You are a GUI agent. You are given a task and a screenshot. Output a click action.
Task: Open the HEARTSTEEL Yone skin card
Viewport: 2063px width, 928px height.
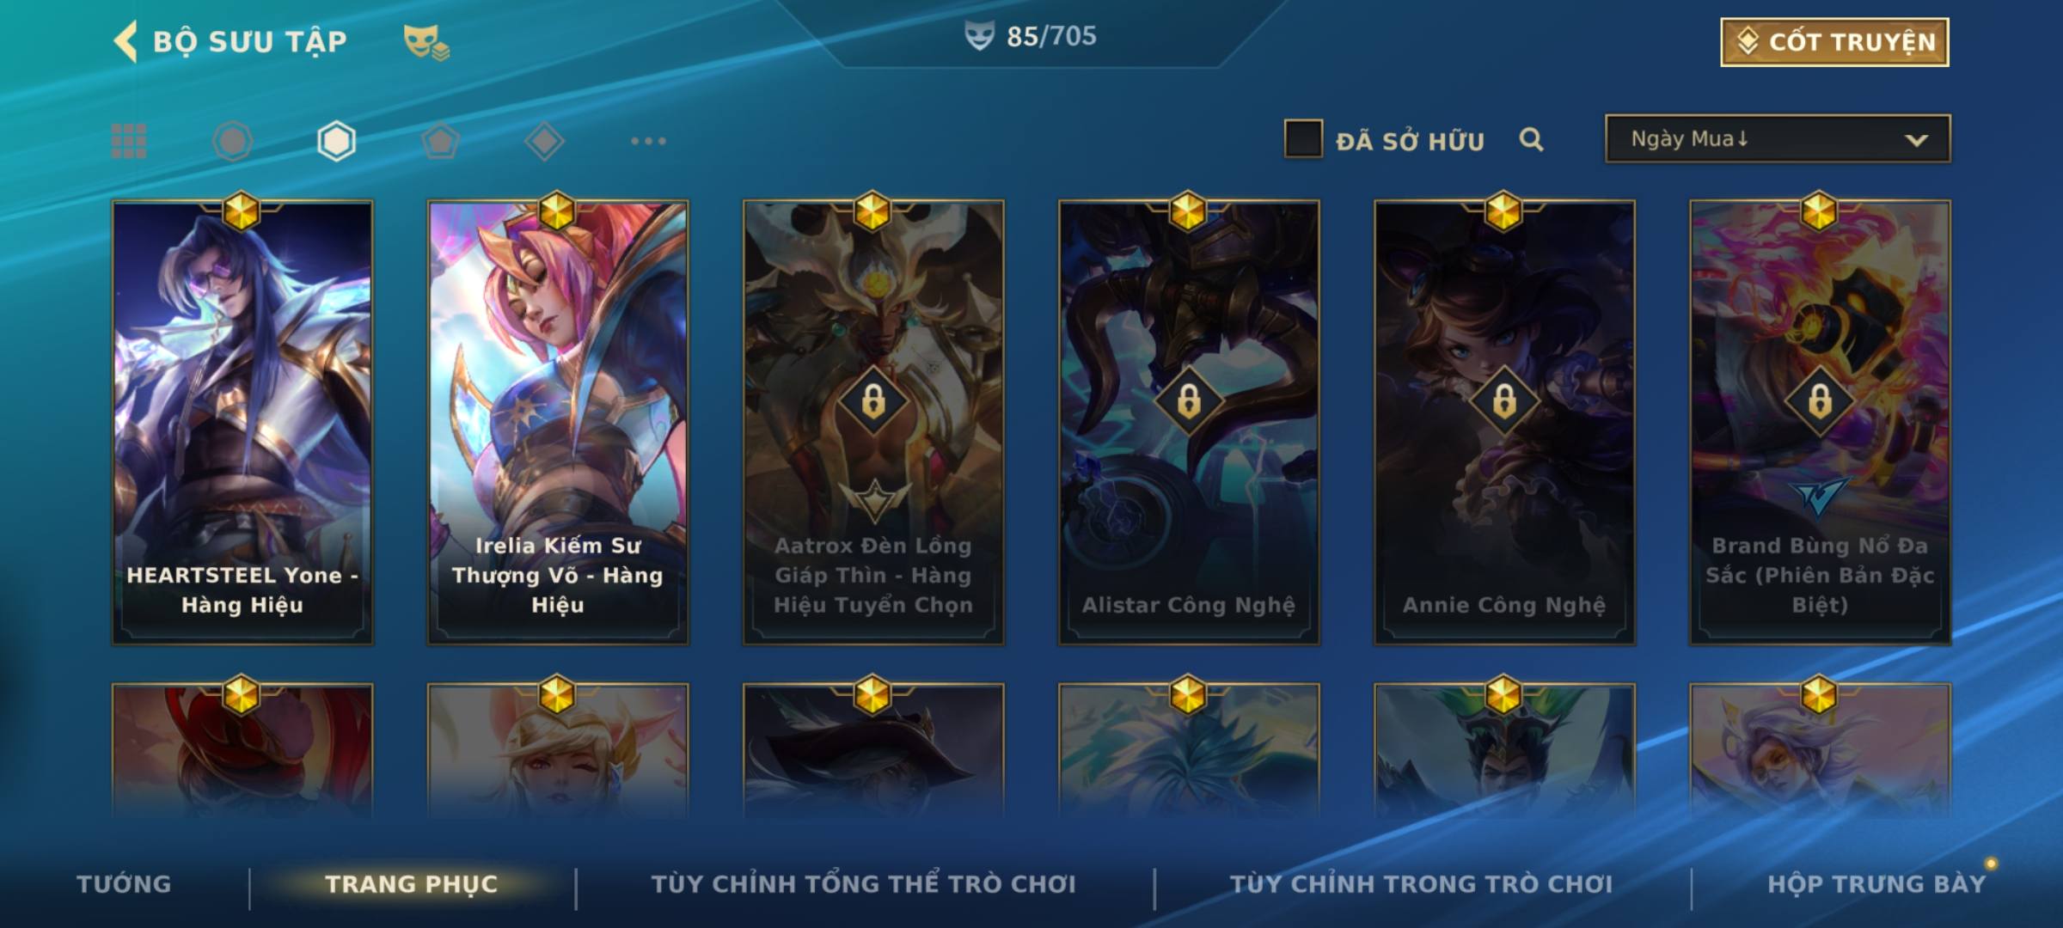point(242,423)
